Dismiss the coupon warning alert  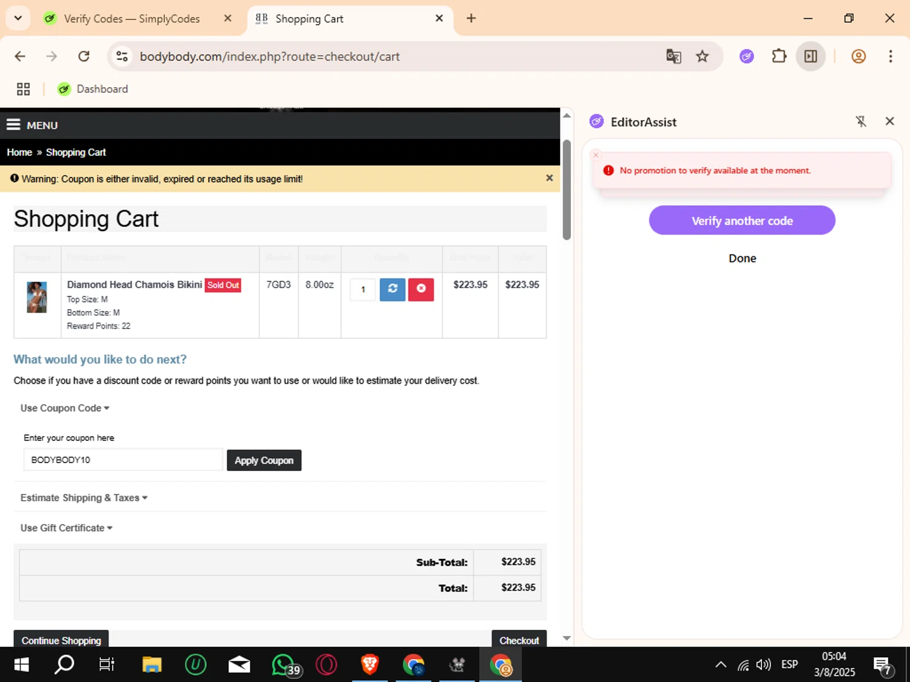549,178
